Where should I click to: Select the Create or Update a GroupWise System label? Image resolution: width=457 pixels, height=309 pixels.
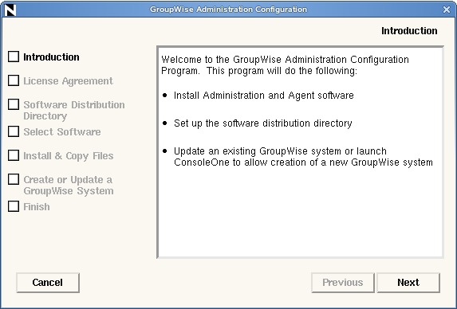click(x=69, y=186)
